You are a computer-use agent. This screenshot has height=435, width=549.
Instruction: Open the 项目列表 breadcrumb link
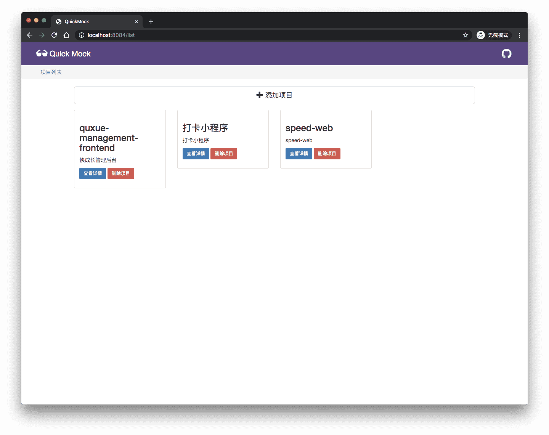tap(51, 72)
